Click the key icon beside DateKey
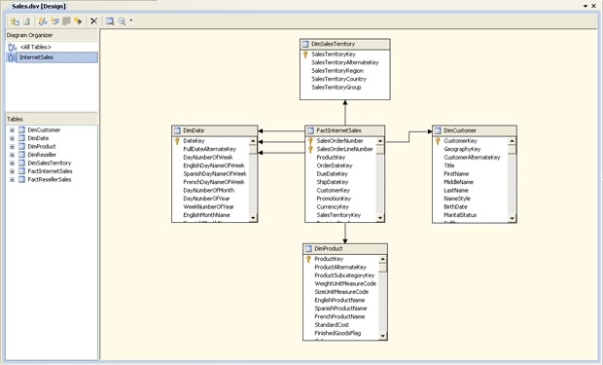 (177, 141)
